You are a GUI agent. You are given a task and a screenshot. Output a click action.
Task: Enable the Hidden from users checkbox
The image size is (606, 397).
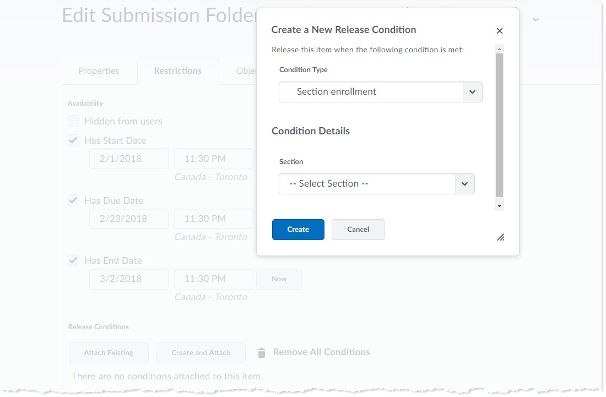click(73, 122)
